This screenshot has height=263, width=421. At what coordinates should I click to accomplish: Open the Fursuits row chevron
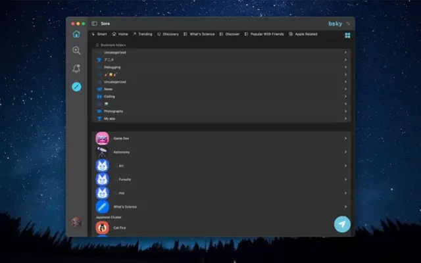tap(345, 179)
